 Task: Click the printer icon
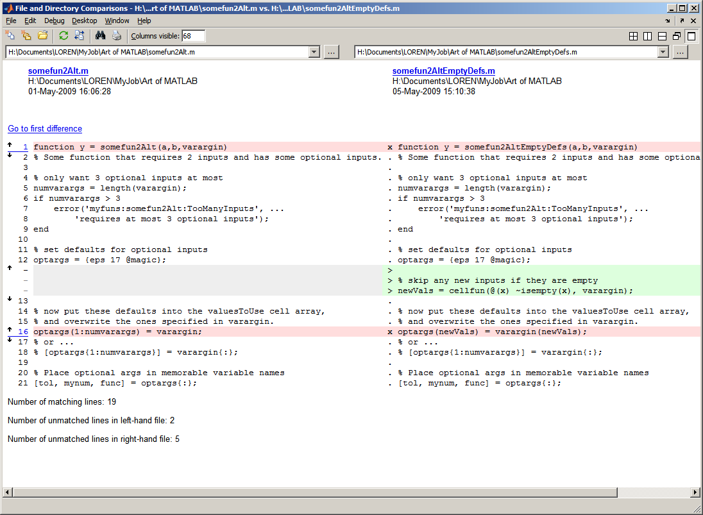(116, 36)
